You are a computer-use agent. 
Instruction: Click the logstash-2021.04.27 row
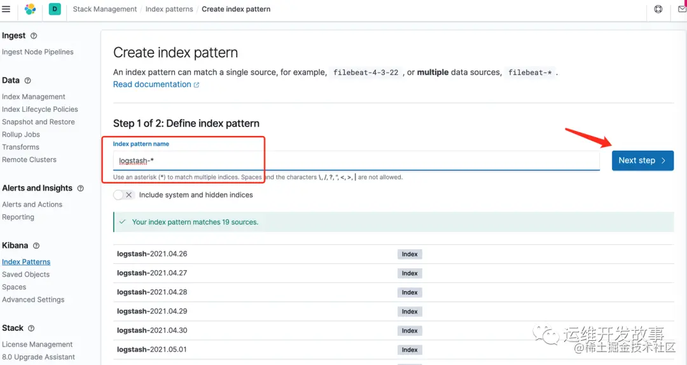point(393,273)
